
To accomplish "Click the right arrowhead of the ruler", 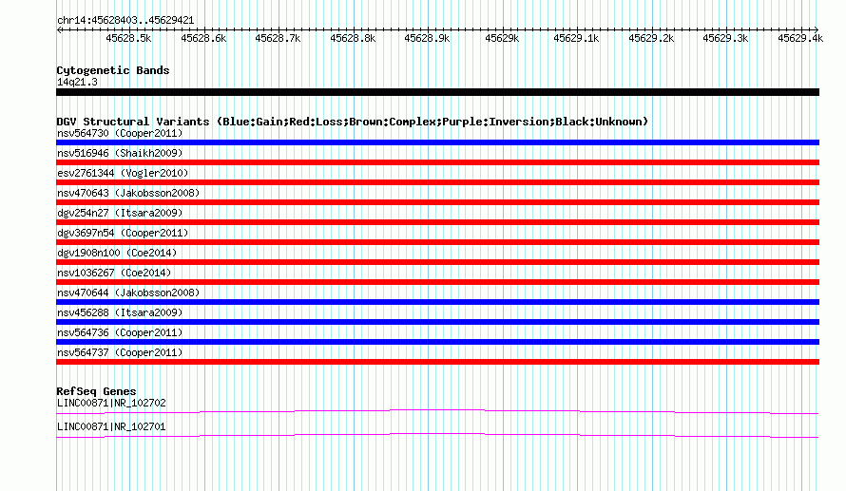I will [x=817, y=30].
